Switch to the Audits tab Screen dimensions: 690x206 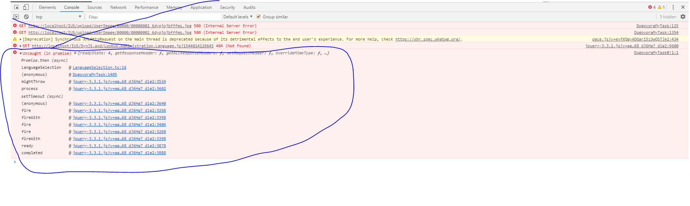pos(249,7)
